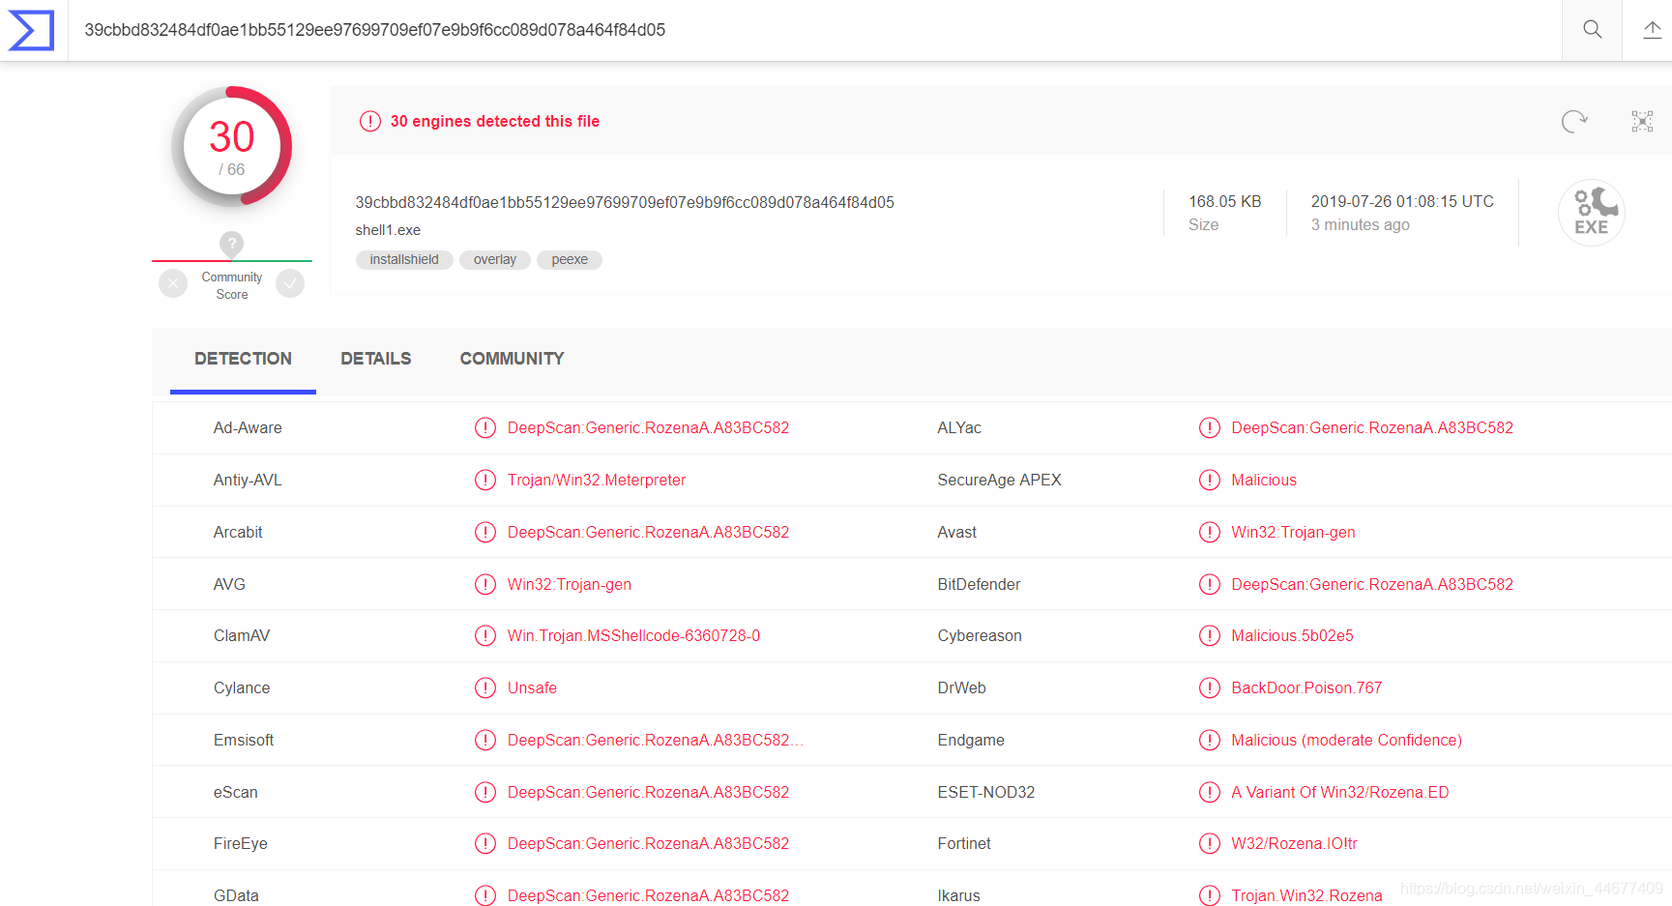Click alert icon beside 30 engines detected
The width and height of the screenshot is (1672, 906).
click(x=370, y=121)
